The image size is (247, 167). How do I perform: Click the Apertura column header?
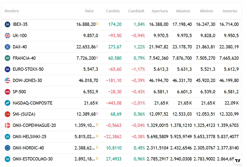pyautogui.click(x=159, y=11)
